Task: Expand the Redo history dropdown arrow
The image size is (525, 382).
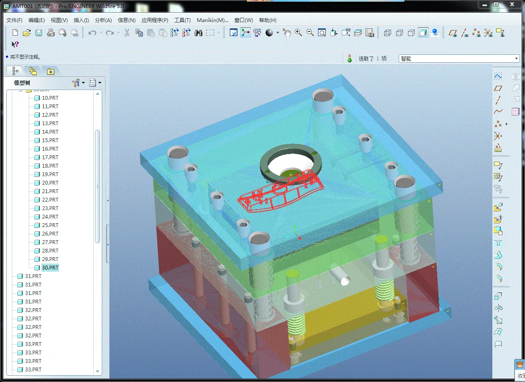Action: [x=118, y=33]
